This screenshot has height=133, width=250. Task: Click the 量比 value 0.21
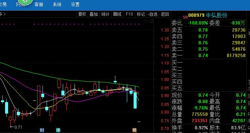click(x=241, y=114)
